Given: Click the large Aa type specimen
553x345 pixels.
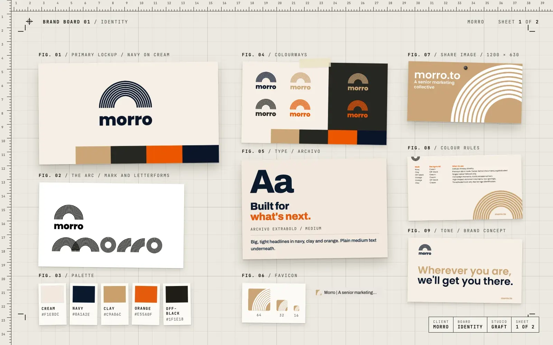Looking at the screenshot, I should (272, 181).
